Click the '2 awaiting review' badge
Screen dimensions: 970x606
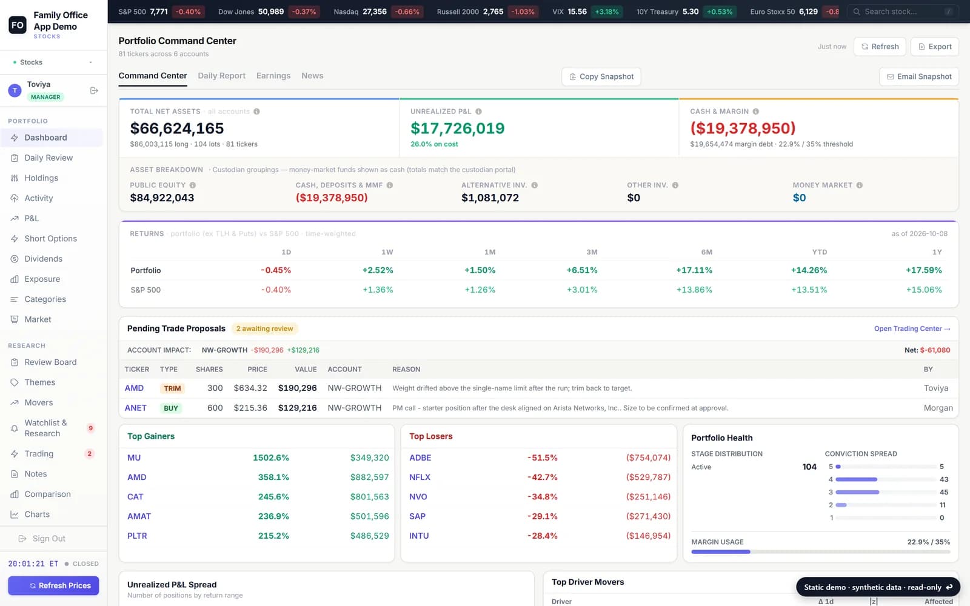pyautogui.click(x=264, y=328)
